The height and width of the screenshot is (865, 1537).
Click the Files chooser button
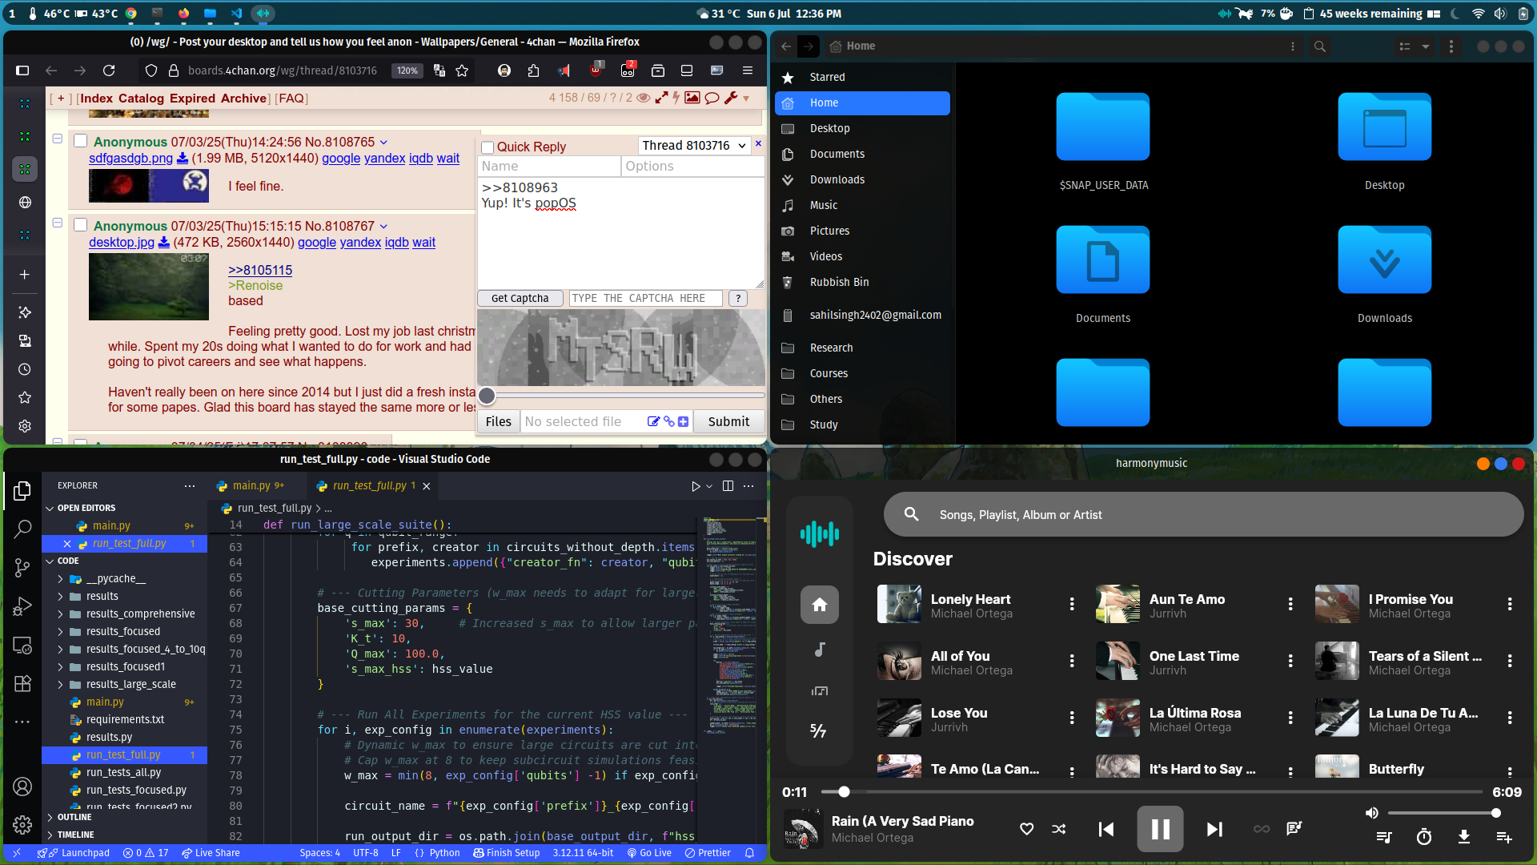pyautogui.click(x=498, y=421)
